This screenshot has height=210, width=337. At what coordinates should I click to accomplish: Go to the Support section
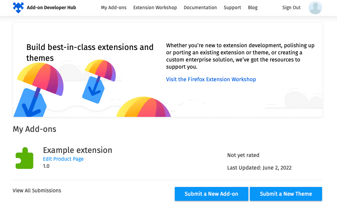point(232,7)
